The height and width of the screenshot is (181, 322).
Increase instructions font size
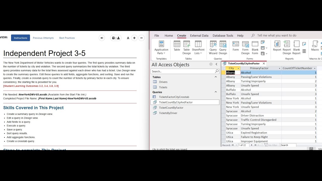coord(134,38)
